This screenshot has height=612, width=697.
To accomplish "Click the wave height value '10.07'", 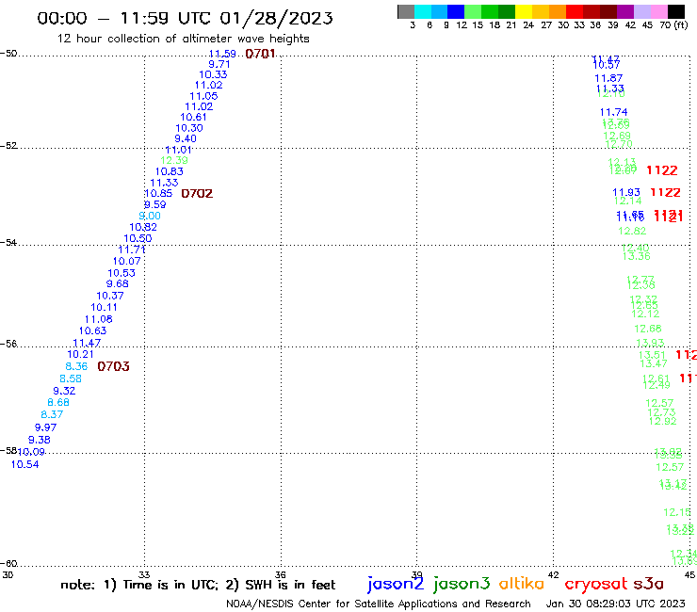I will [x=127, y=262].
